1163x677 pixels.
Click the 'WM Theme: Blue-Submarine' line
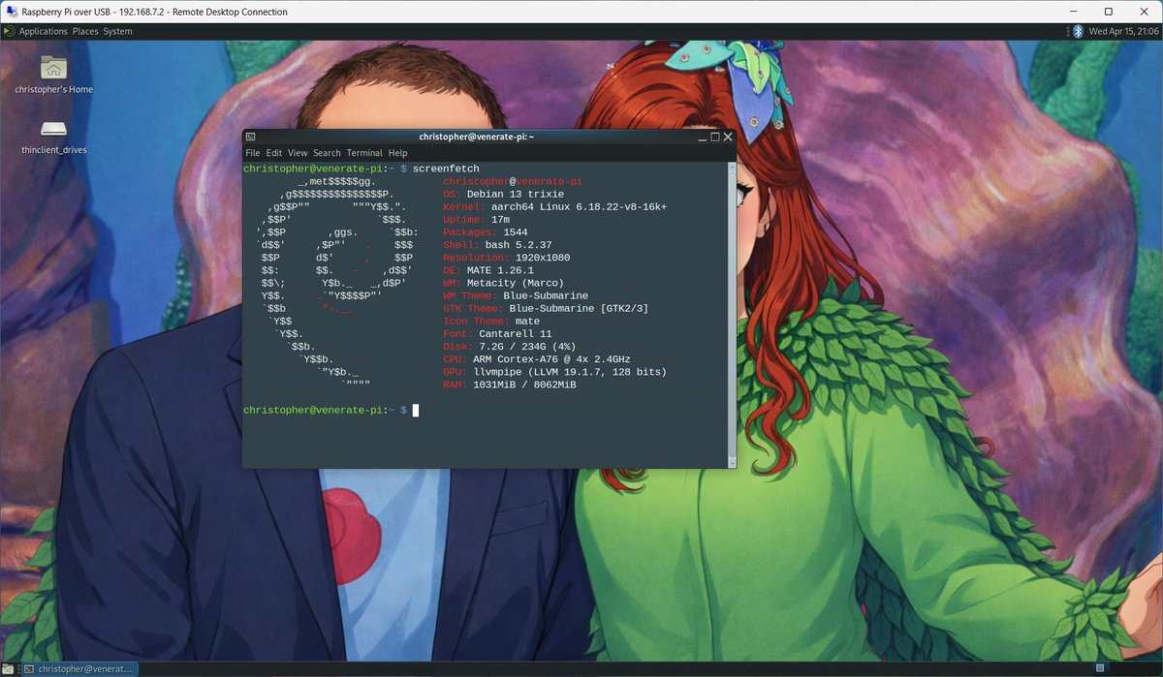tap(516, 295)
